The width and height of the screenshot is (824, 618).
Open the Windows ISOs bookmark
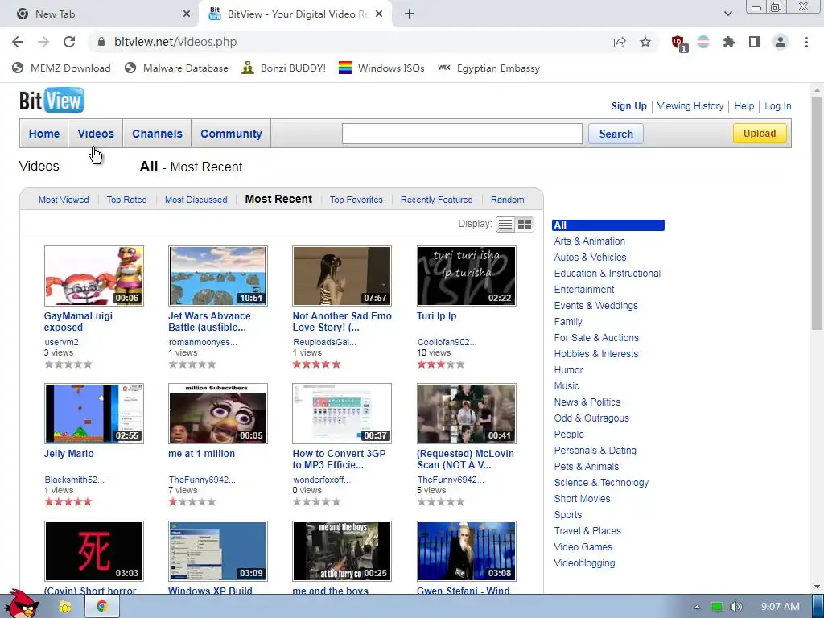pos(381,68)
